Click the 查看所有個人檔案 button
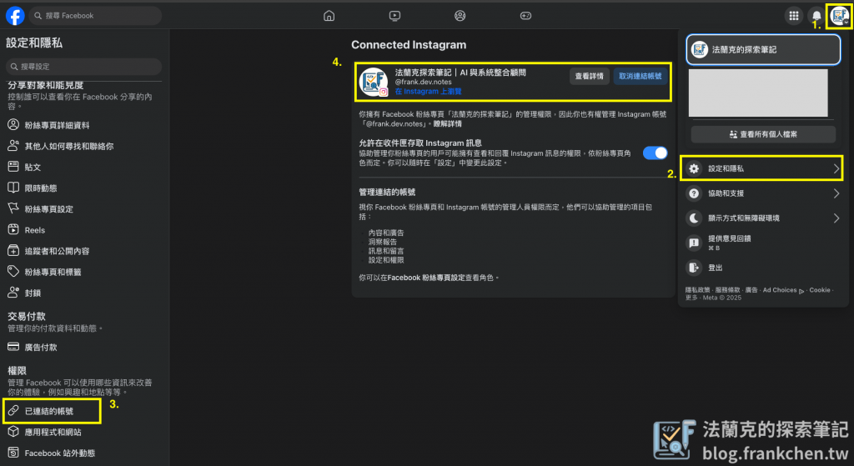Image resolution: width=854 pixels, height=466 pixels. [x=763, y=134]
